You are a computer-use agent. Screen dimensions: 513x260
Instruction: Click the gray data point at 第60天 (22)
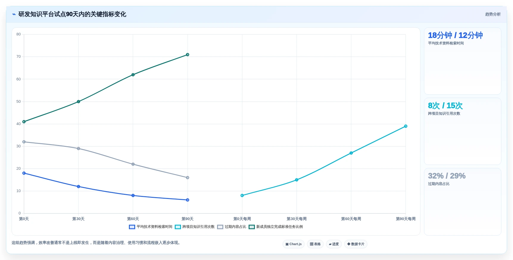click(133, 164)
